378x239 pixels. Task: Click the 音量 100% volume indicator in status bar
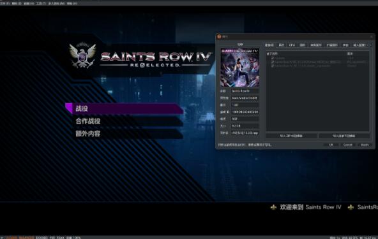73,238
